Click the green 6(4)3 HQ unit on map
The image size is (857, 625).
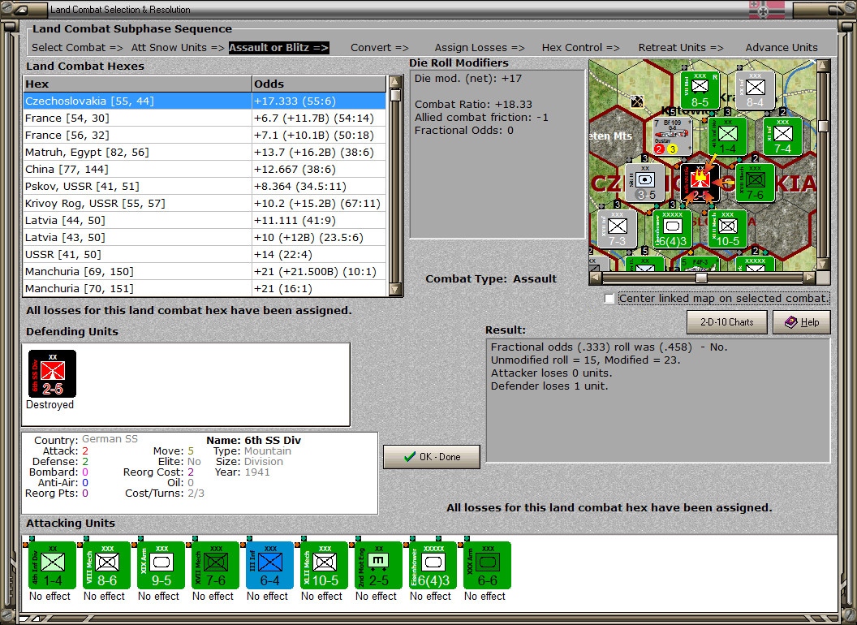pos(672,229)
